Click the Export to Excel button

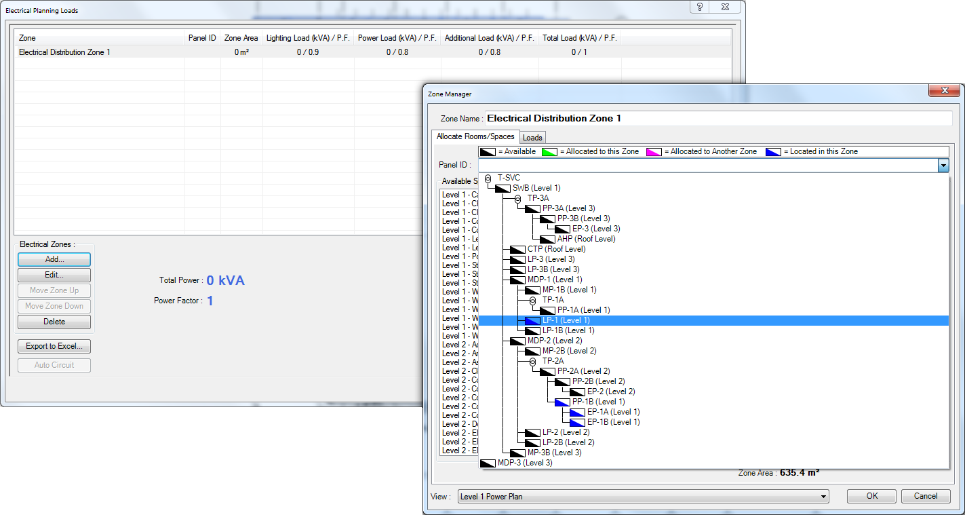click(54, 346)
